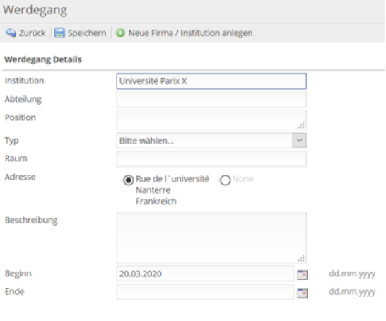The image size is (386, 321).
Task: Click inside the Beschreibung text area
Action: (211, 238)
